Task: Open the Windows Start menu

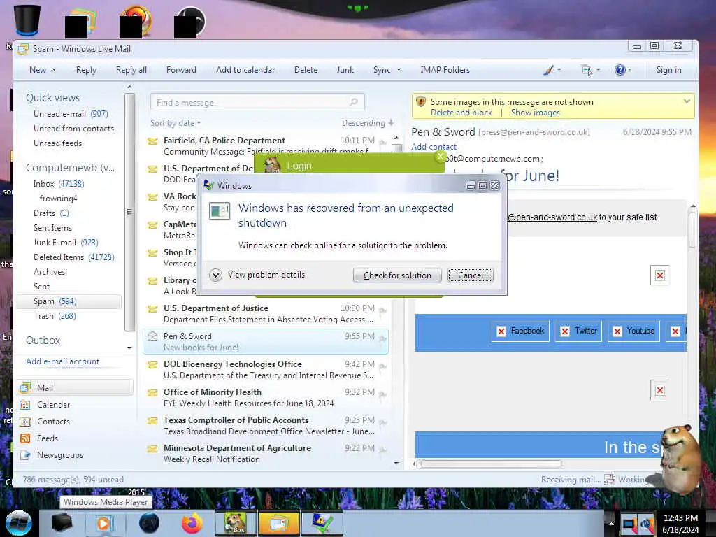Action: click(x=18, y=523)
